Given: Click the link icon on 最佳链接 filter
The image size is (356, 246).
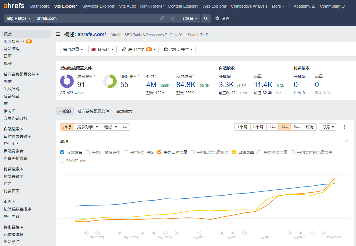Looking at the screenshot, I should [123, 49].
